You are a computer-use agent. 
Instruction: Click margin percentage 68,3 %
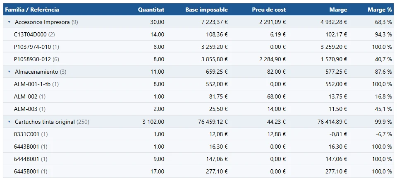[x=383, y=22]
